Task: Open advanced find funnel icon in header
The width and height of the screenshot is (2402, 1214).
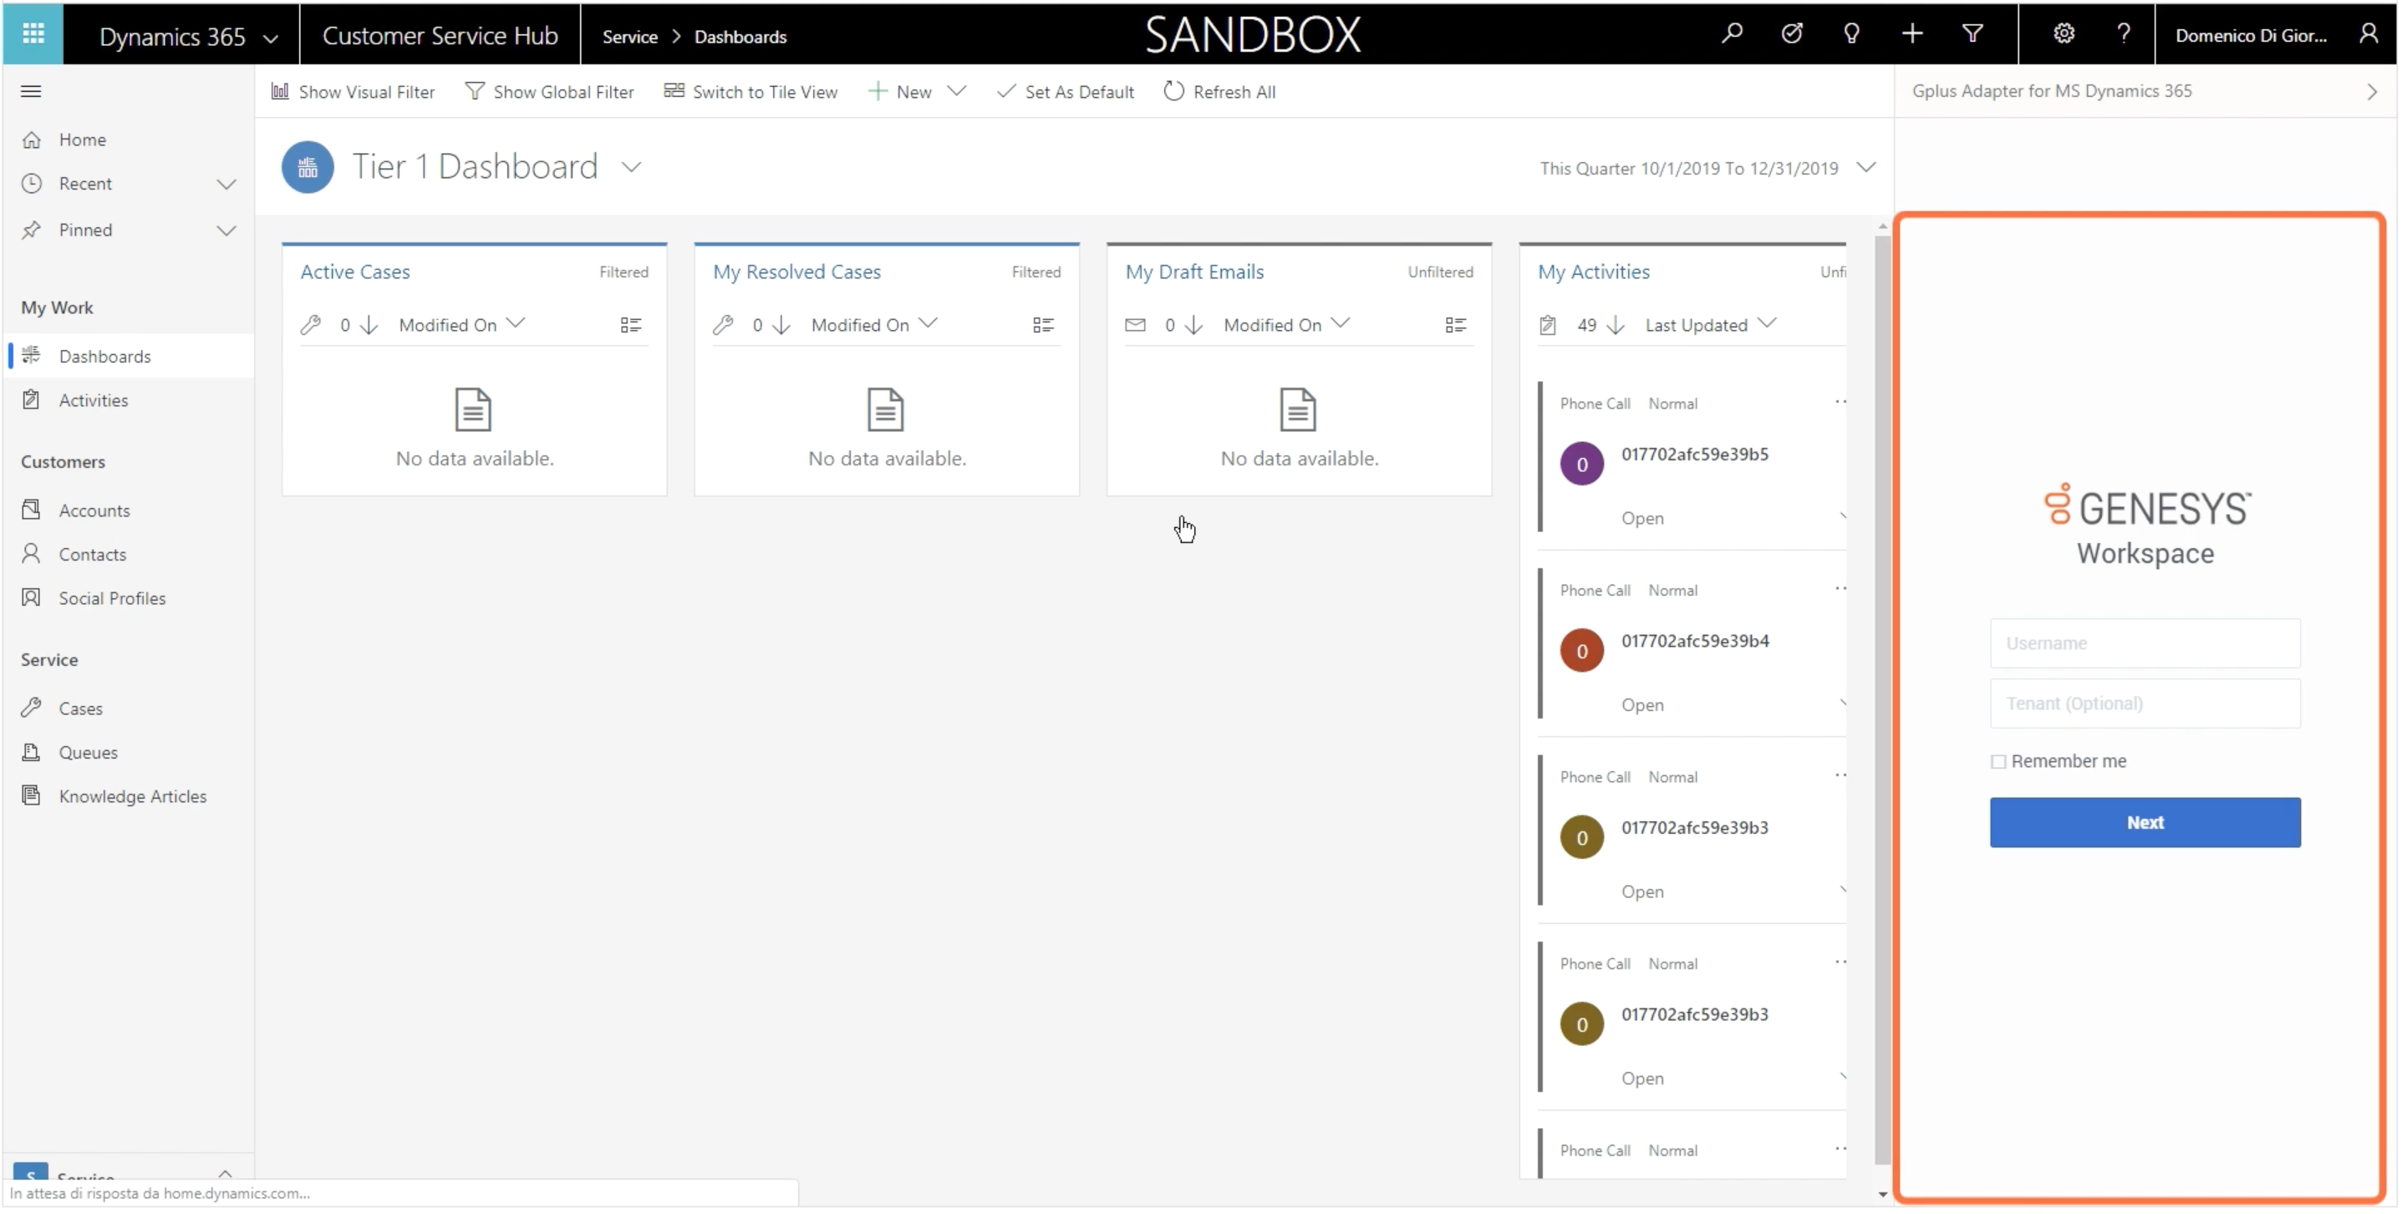Action: (1972, 34)
